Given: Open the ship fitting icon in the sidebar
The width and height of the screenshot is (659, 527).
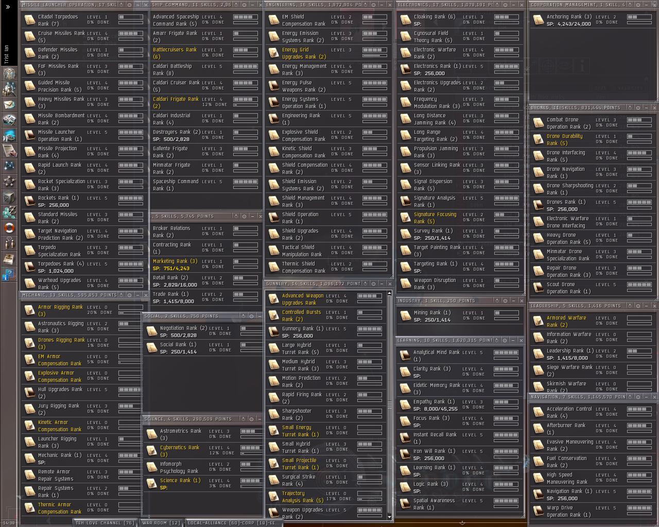Looking at the screenshot, I should tap(9, 120).
